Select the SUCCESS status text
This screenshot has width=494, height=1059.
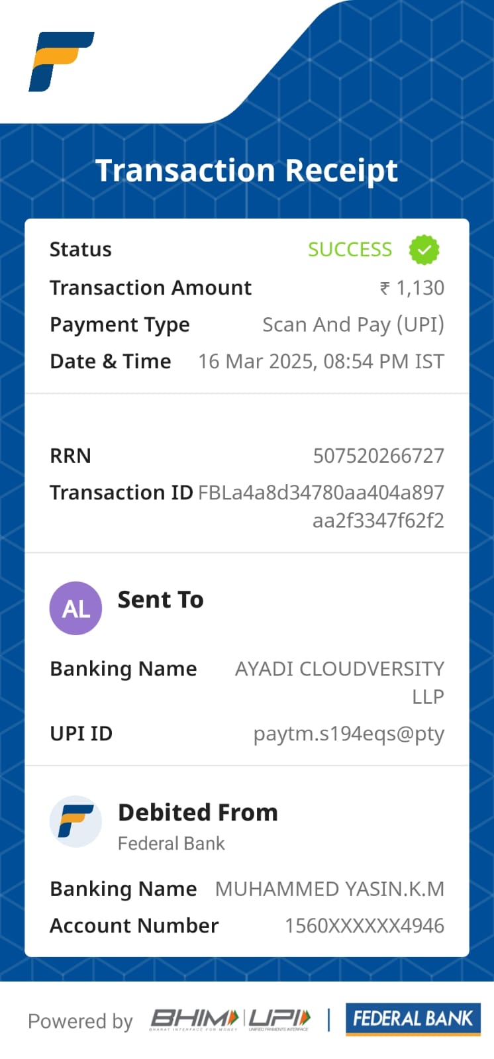tap(350, 249)
